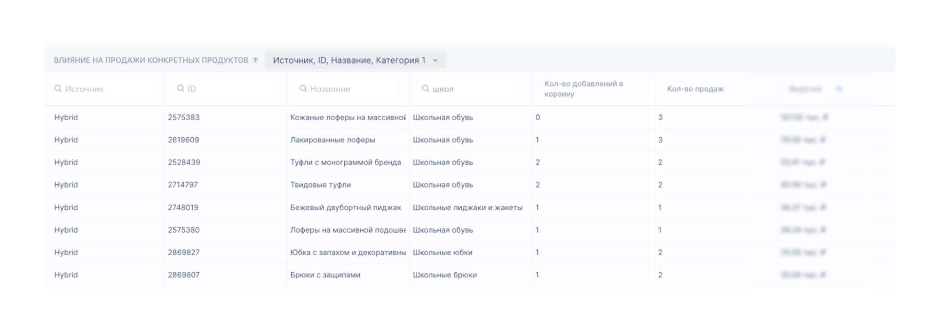Click the blue sort icon in blurred column

(x=839, y=89)
